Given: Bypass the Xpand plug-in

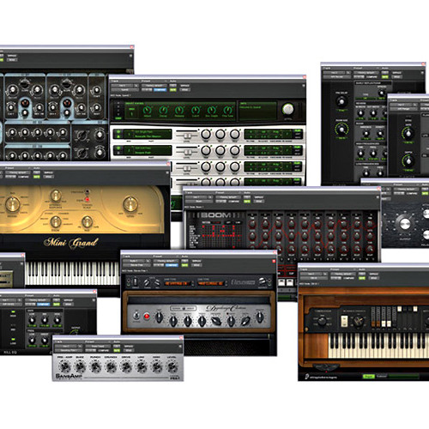Looking at the screenshot, I should pyautogui.click(x=184, y=85).
